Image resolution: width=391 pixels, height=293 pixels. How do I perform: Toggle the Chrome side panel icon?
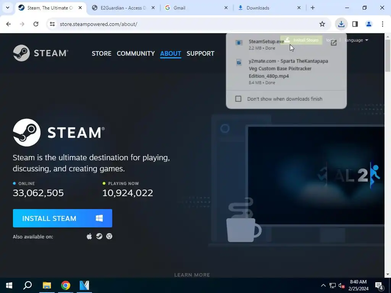coord(355,24)
